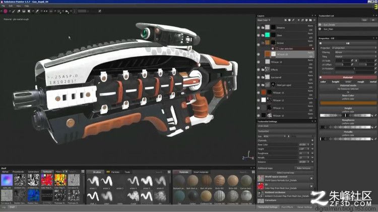This screenshot has width=378, height=212.
Task: Open the Tiling dropdown
Action: pos(355,56)
